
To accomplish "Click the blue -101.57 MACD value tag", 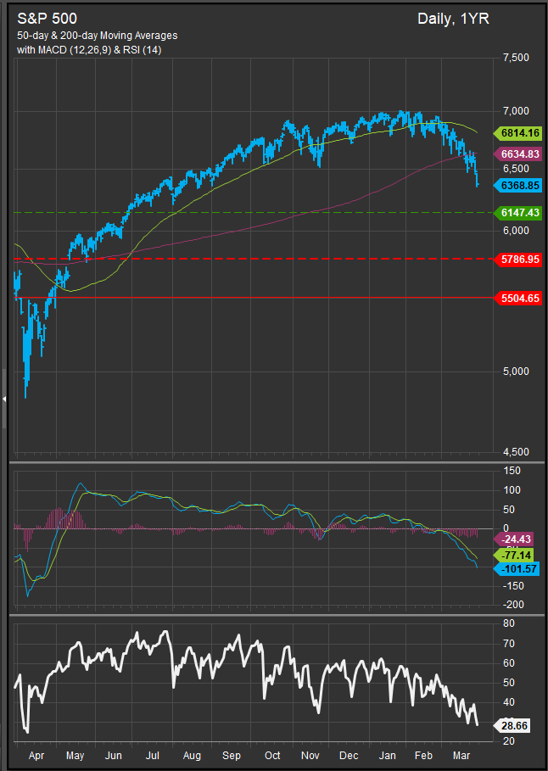I will [x=517, y=567].
